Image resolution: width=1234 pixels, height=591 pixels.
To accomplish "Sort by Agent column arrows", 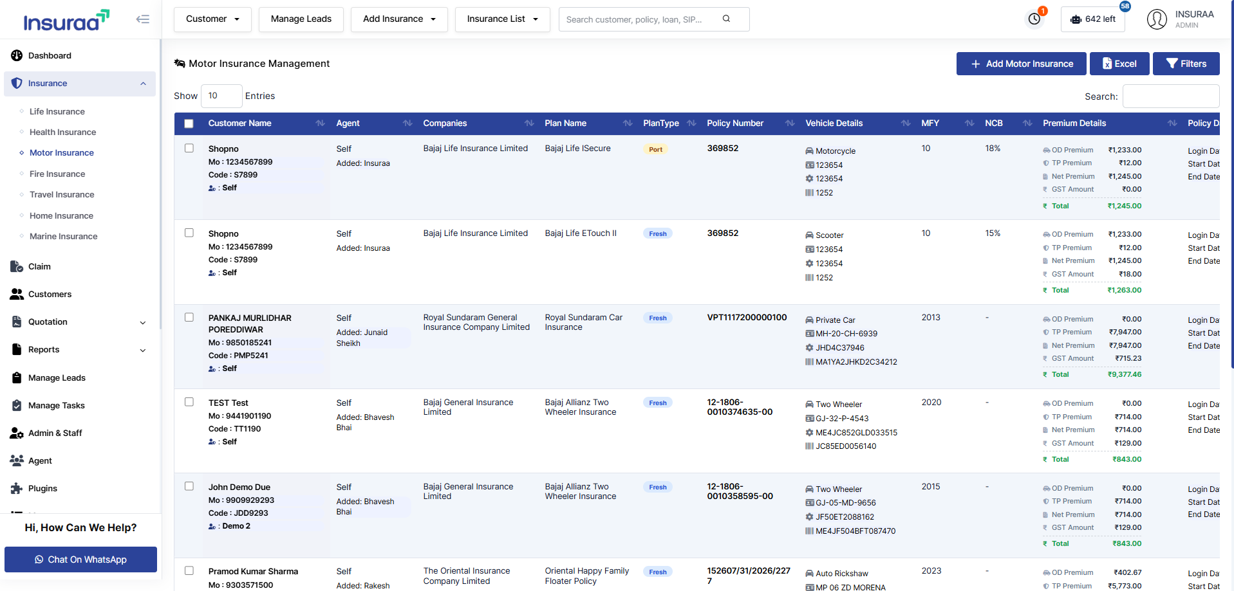I will pos(407,123).
